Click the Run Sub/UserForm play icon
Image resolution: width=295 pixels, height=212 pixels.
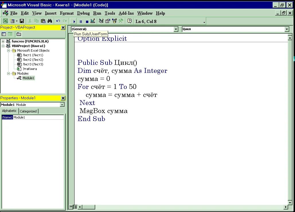[x=74, y=22]
